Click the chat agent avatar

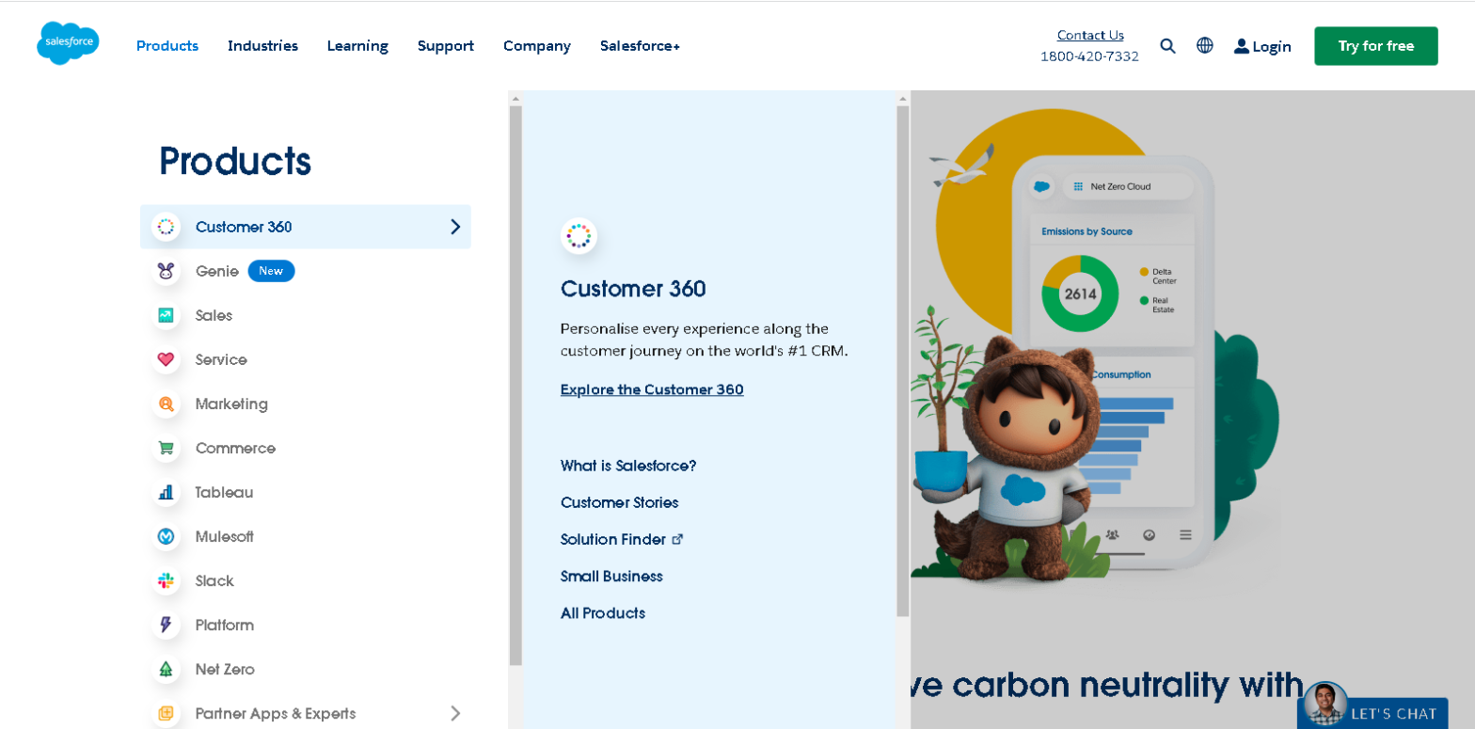pos(1325,704)
